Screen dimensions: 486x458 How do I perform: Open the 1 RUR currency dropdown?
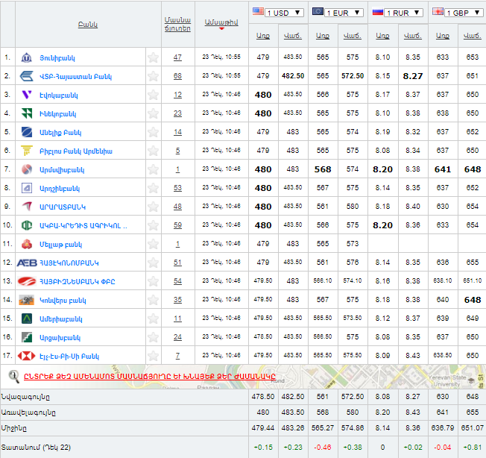tap(403, 13)
